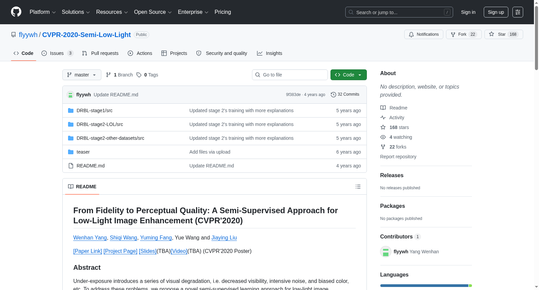Screen dimensions: 539x290
Task: Switch to the Code tab
Action: (x=24, y=53)
